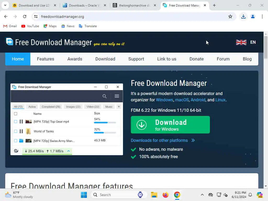Open the Features nav item
Screen dimensions: 268x201
pos(46,59)
